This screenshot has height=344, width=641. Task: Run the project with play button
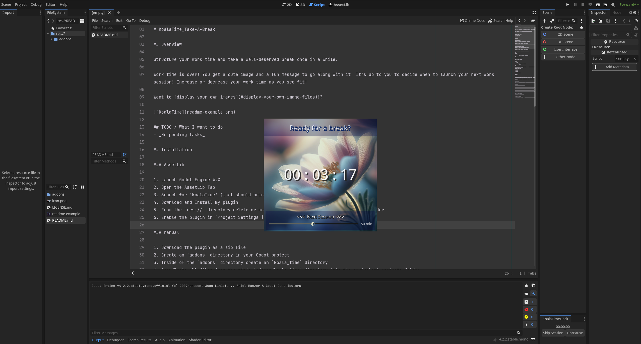[x=567, y=5]
